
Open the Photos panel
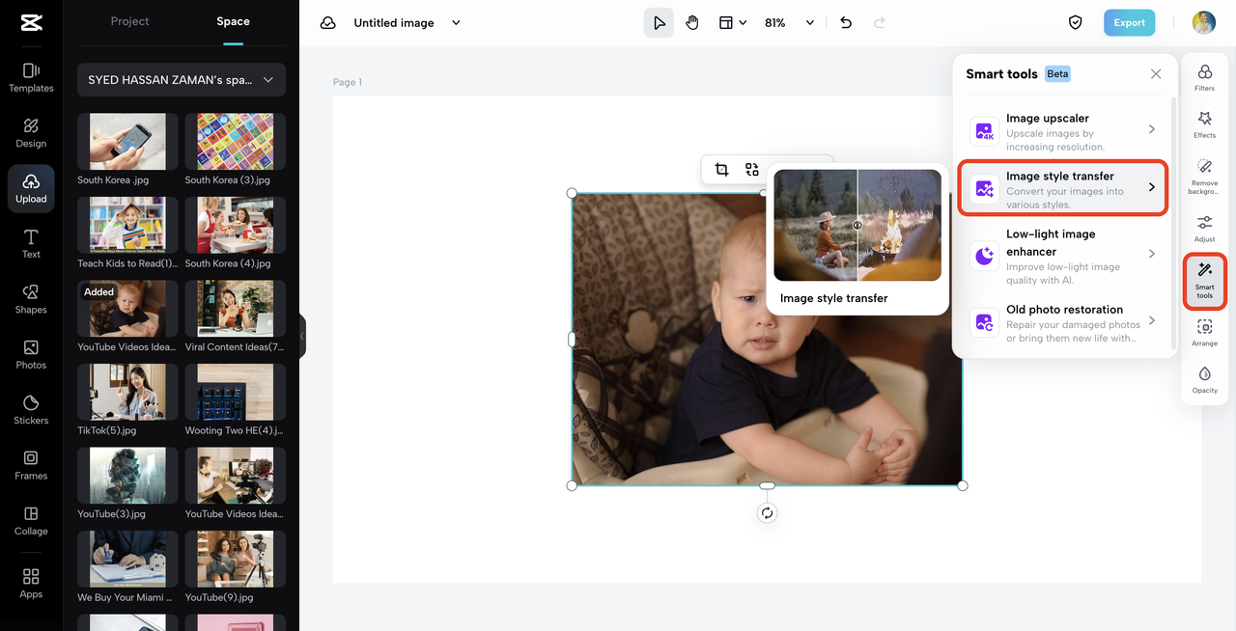tap(31, 354)
